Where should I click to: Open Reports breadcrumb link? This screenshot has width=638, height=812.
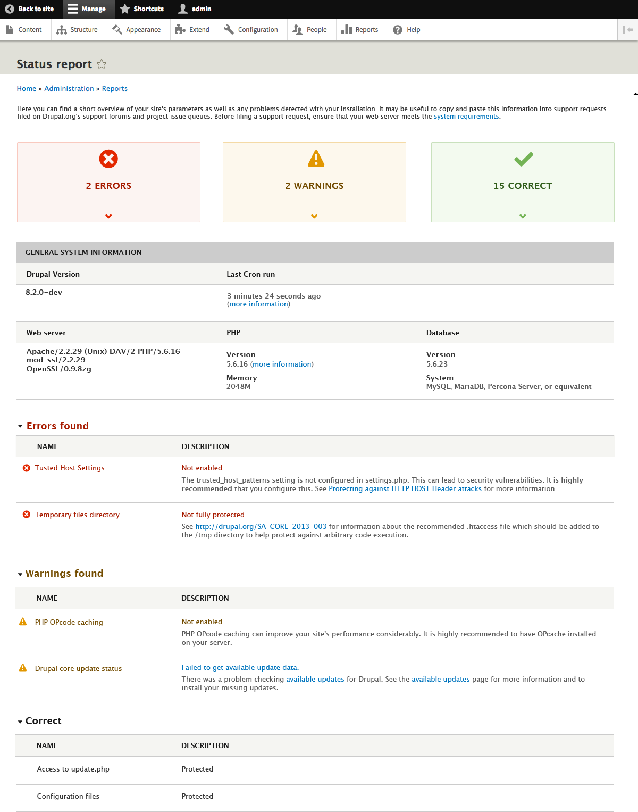(115, 89)
